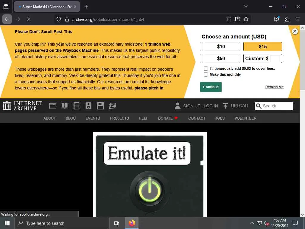The width and height of the screenshot is (305, 229).
Task: Open the JOBS menu item
Action: tap(220, 118)
